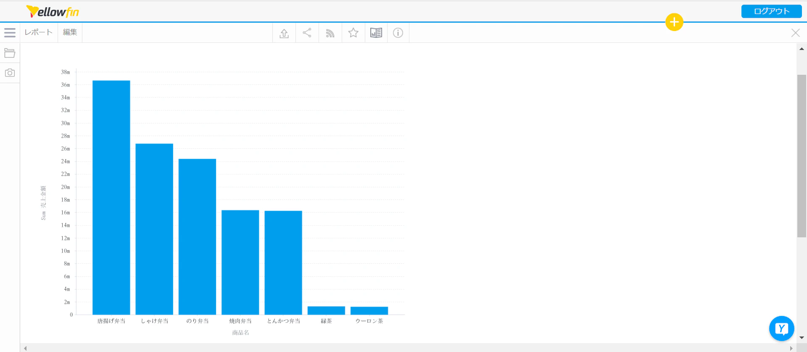Click the ウーロン茶 bar
Image resolution: width=807 pixels, height=352 pixels.
click(x=369, y=311)
